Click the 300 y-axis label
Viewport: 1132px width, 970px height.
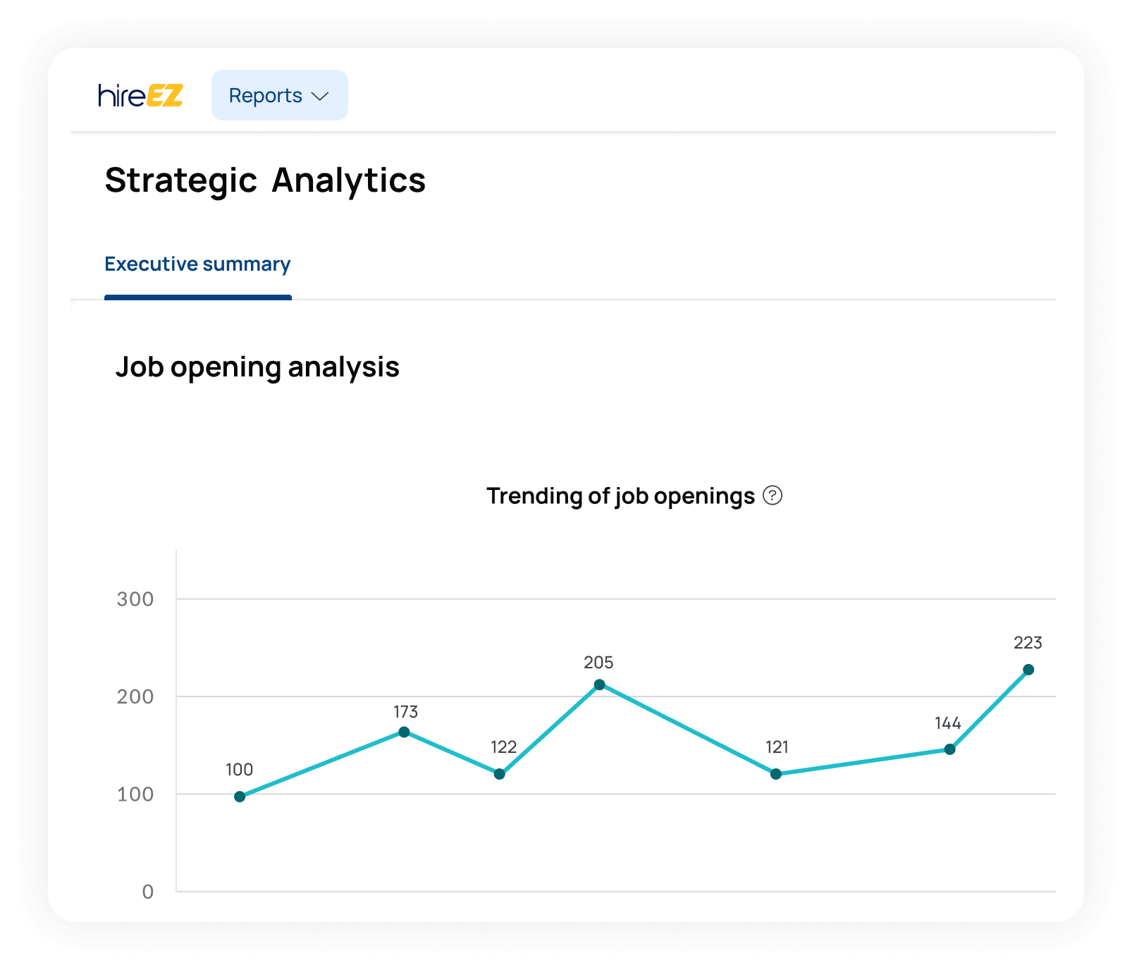[x=135, y=599]
